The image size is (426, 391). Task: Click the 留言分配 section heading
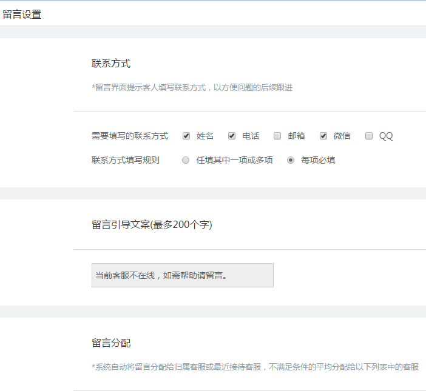click(111, 343)
